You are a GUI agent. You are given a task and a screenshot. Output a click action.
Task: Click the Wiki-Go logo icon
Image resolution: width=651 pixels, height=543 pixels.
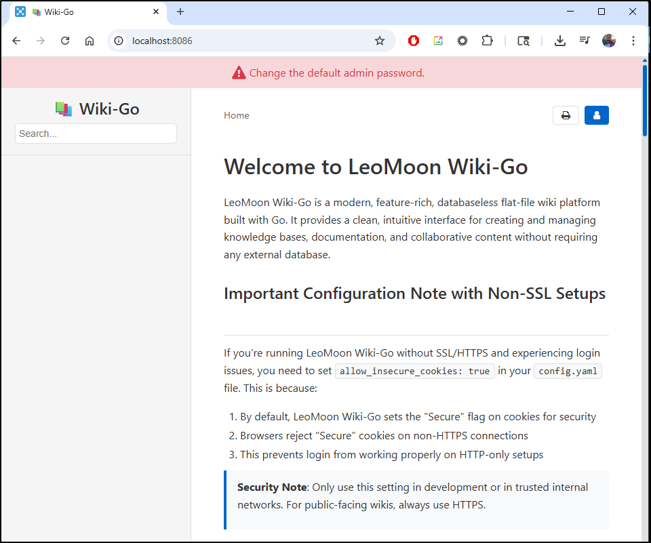64,109
